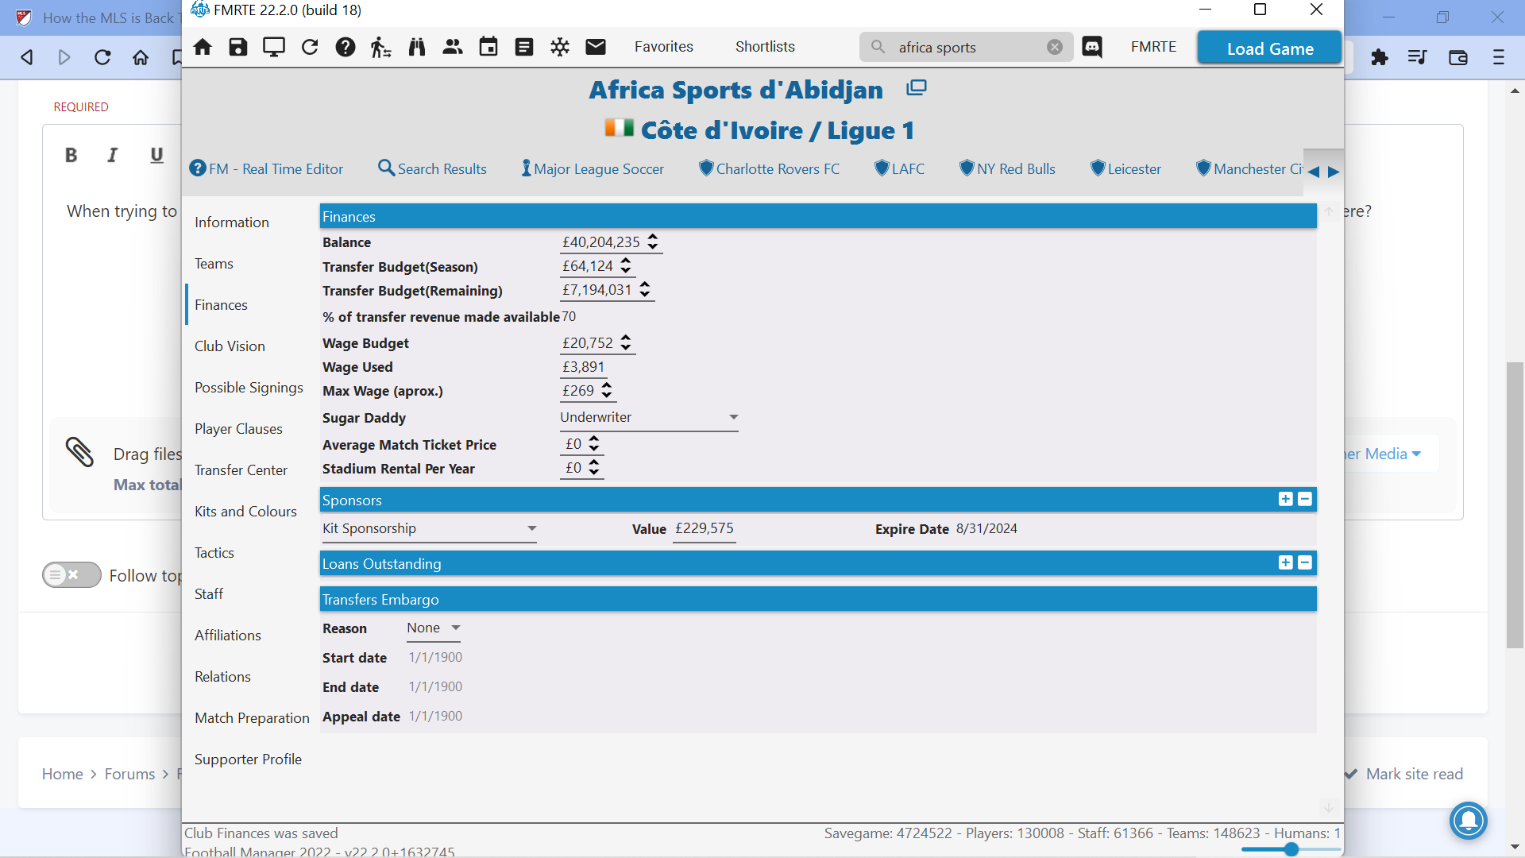Screen dimensions: 1525x858
Task: Click the zoom slider handle at bottom right
Action: coord(1291,849)
